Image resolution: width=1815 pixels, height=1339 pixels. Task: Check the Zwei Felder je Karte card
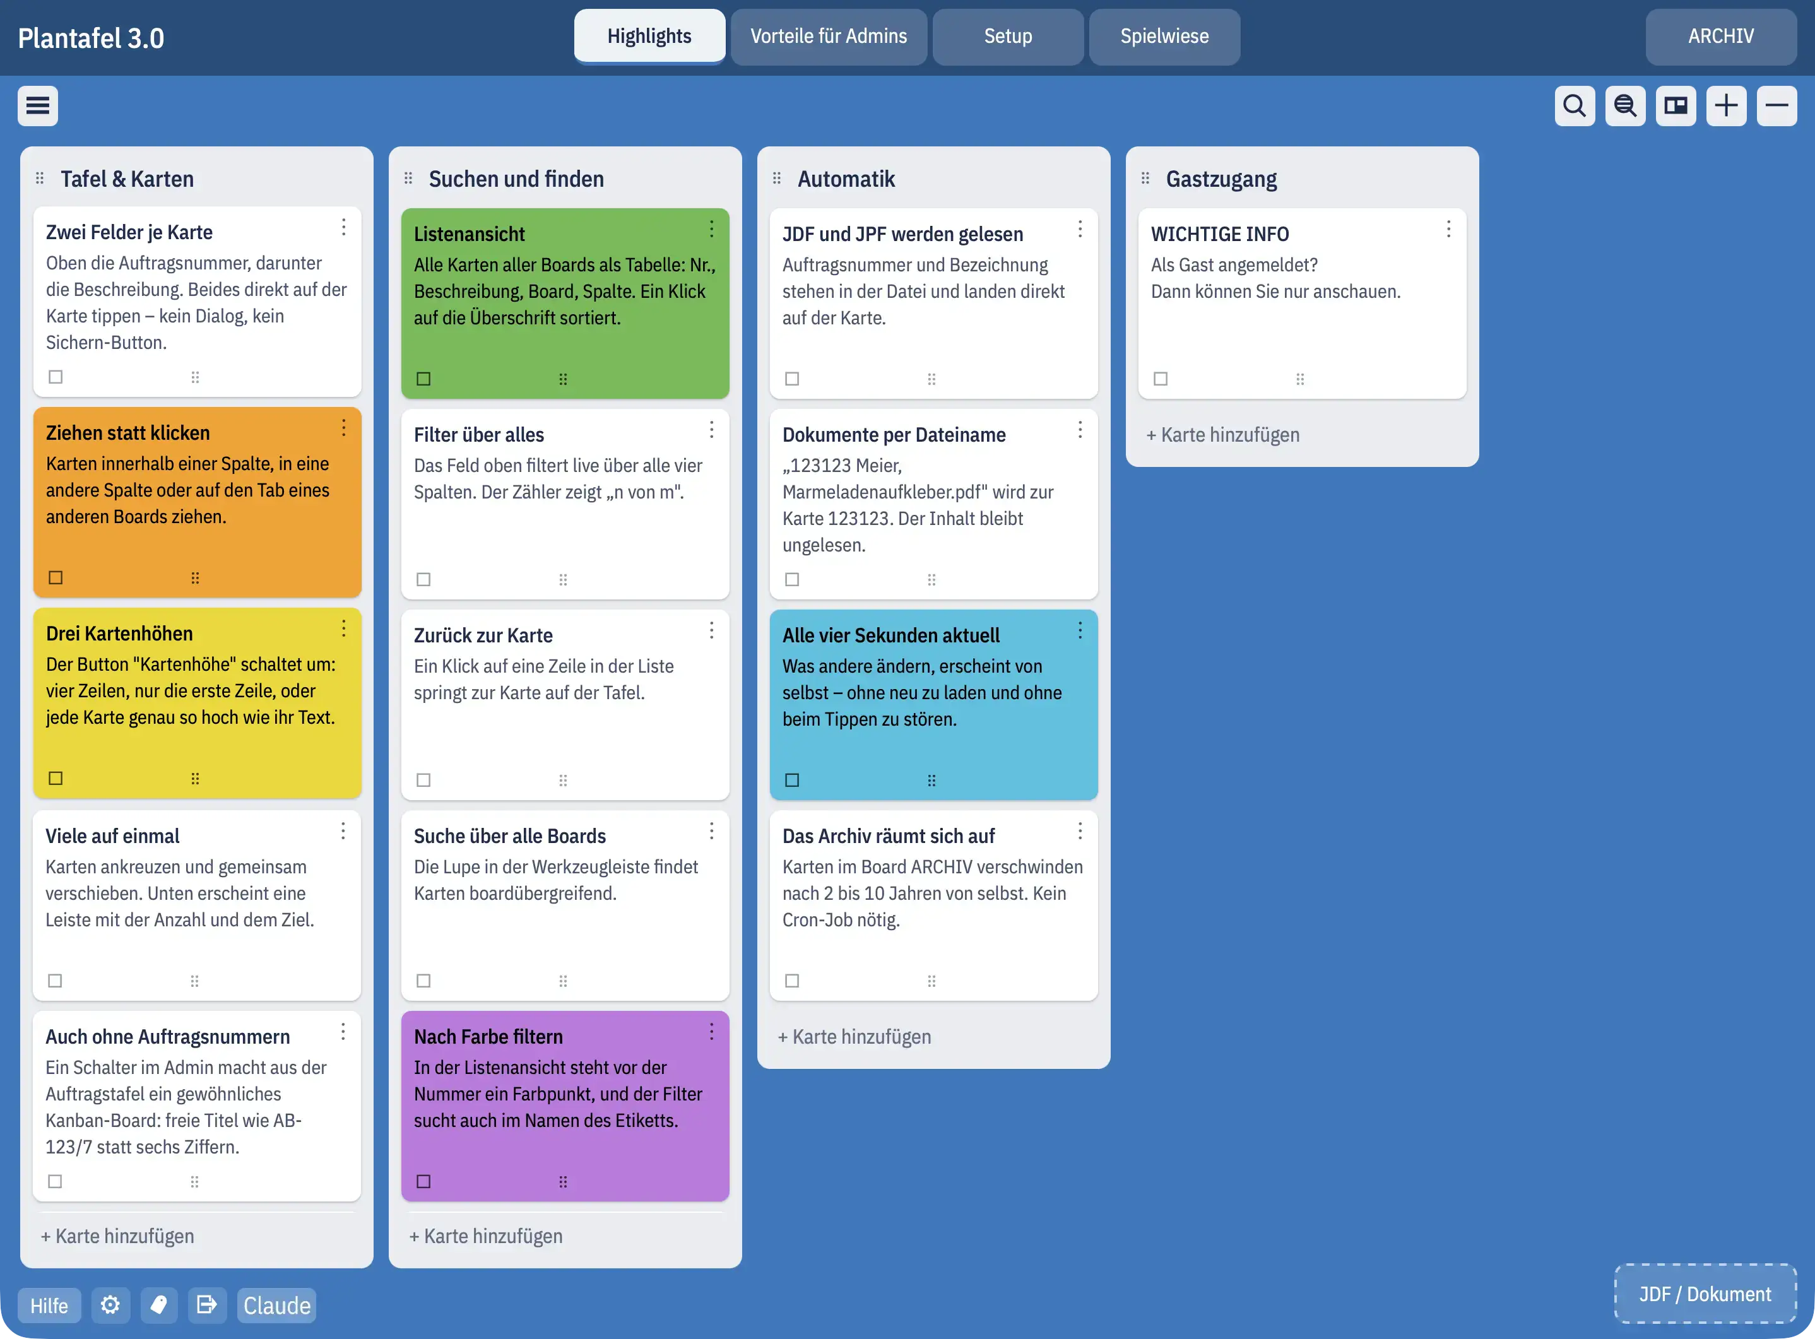[x=56, y=377]
